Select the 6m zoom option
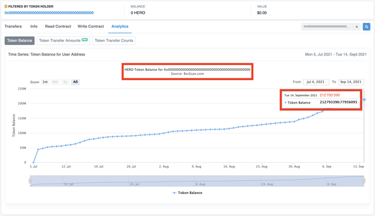This screenshot has height=216, width=375. 55,82
